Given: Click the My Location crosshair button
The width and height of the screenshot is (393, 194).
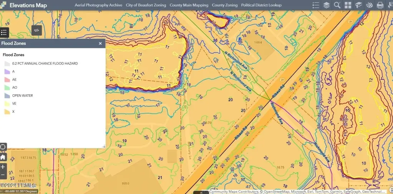Looking at the screenshot, I should (3, 147).
